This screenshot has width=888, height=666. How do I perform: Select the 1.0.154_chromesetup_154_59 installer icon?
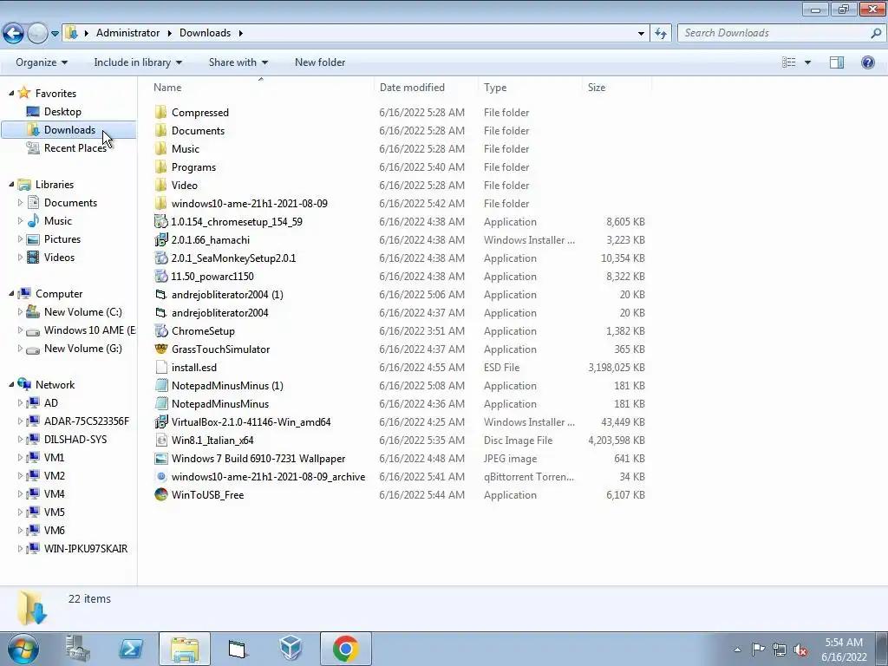[161, 221]
